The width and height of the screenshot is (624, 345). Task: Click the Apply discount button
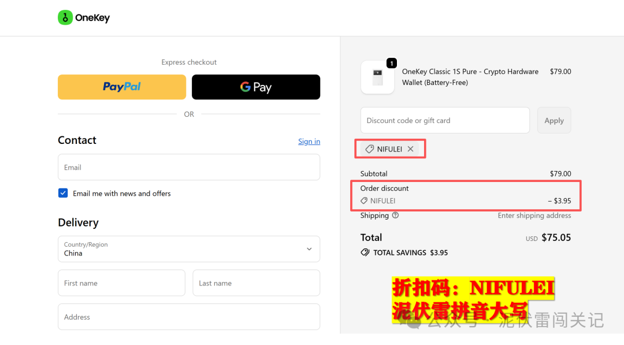point(554,120)
